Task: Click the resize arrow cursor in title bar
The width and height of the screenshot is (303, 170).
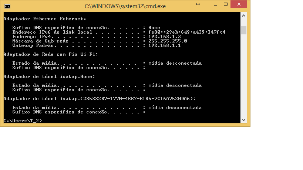Action: [198, 4]
